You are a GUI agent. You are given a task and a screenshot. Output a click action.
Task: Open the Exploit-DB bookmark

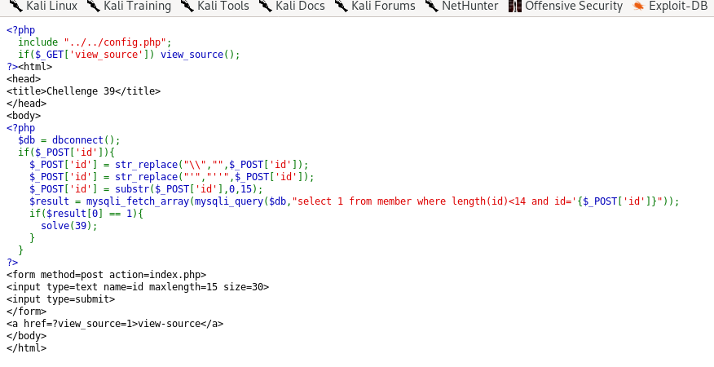(670, 6)
